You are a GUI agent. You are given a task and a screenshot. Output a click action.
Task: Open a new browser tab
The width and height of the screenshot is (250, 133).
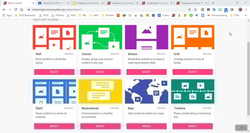(213, 3)
